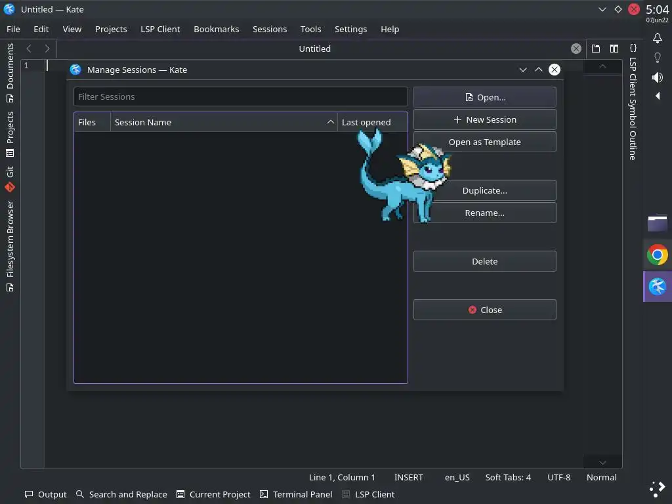
Task: Expand hidden system tray icons arrow
Action: [x=658, y=96]
